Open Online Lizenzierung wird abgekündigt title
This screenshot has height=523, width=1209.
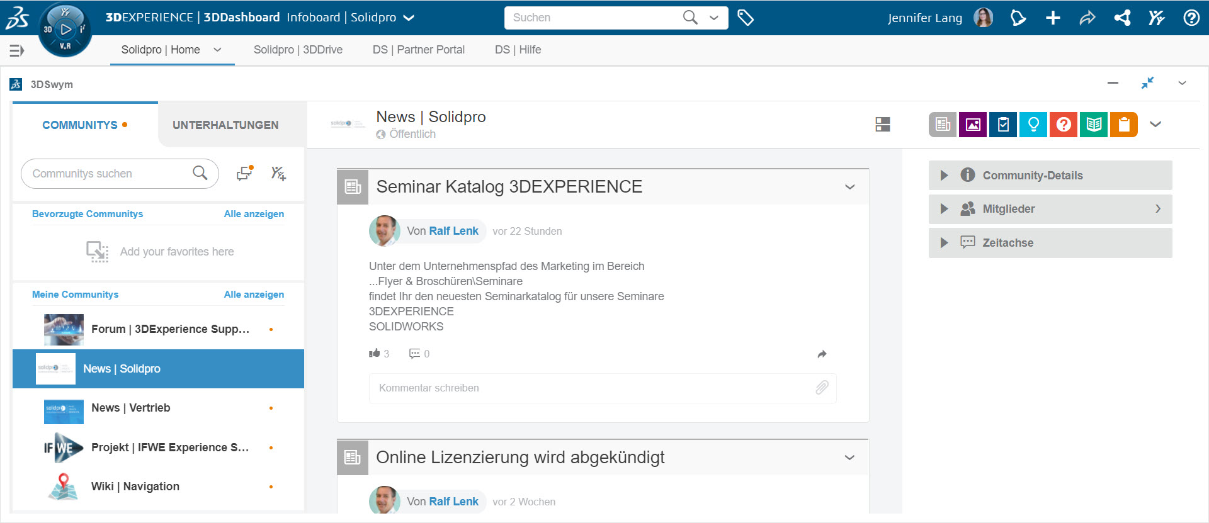[x=520, y=458]
